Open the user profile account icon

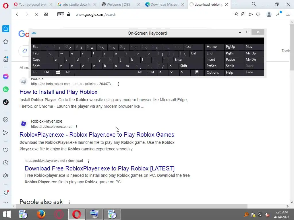pos(269,14)
